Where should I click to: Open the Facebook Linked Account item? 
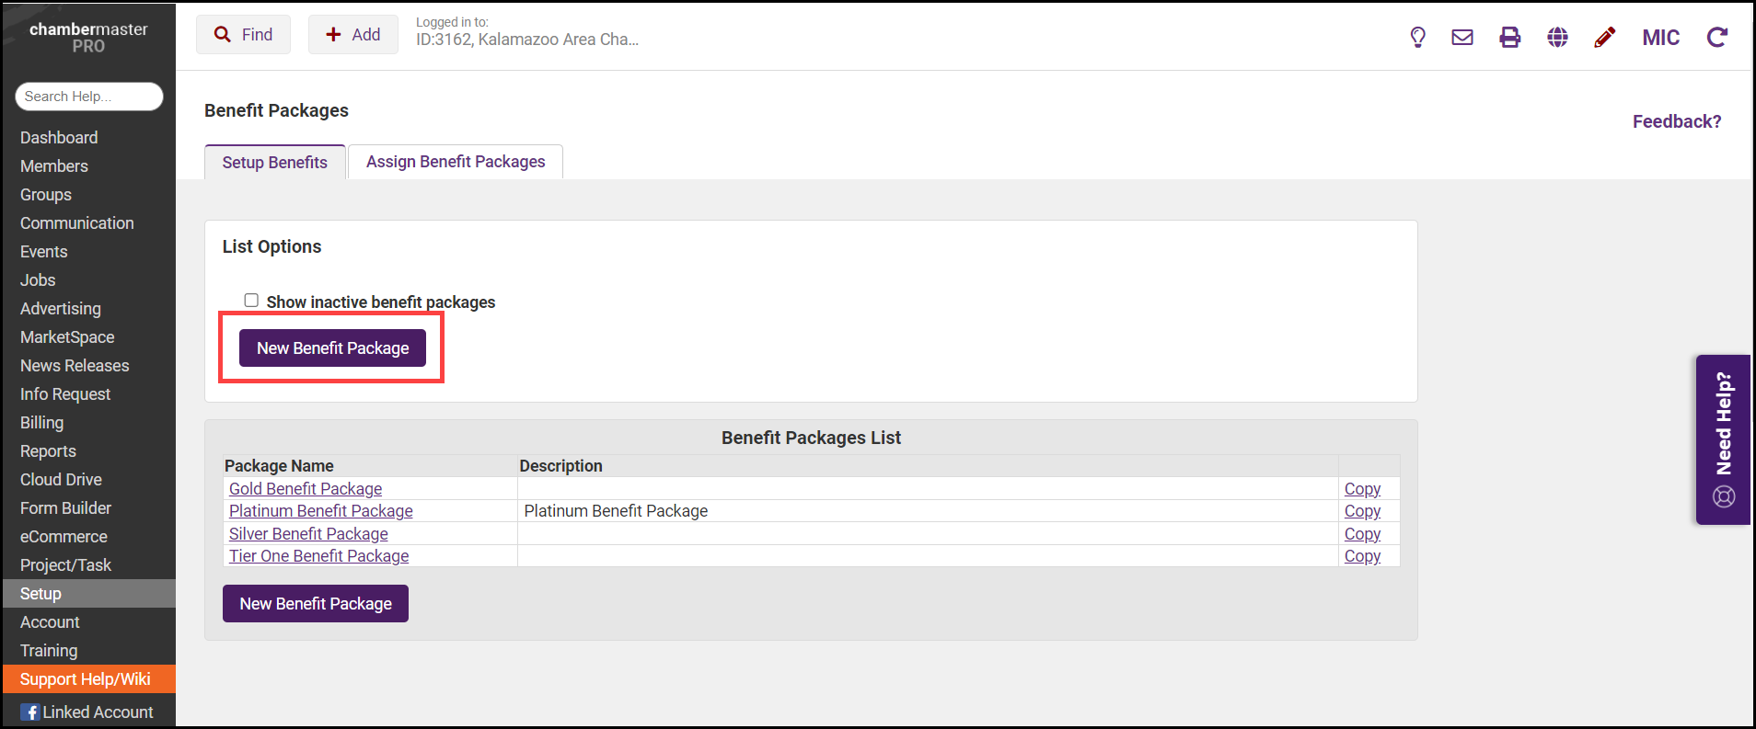pos(87,712)
